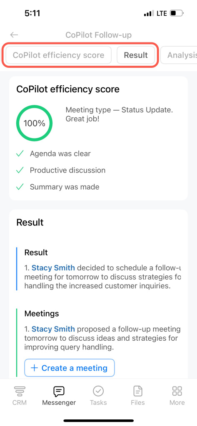Select the CoPilot efficiency score tab
Screen dimensions: 197x426
click(58, 55)
